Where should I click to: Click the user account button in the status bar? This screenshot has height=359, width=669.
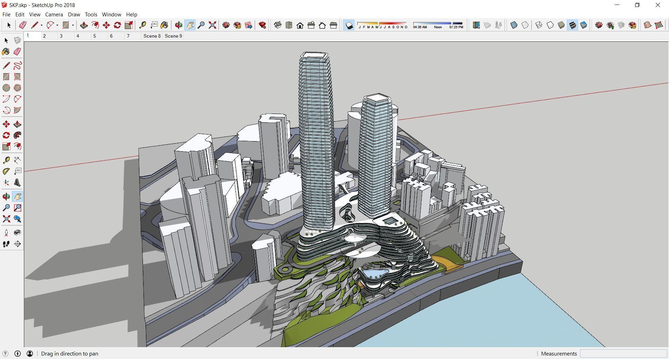(30, 353)
